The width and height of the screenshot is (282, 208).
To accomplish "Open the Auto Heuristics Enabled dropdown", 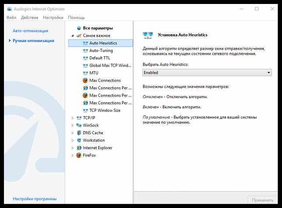I will tap(207, 72).
